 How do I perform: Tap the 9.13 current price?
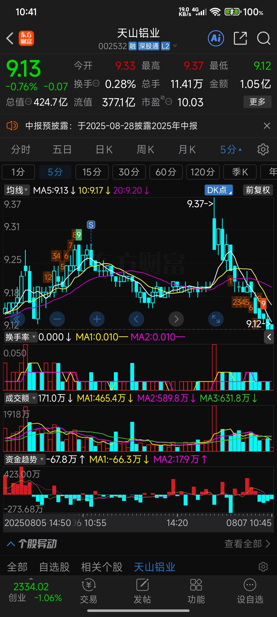click(x=23, y=68)
